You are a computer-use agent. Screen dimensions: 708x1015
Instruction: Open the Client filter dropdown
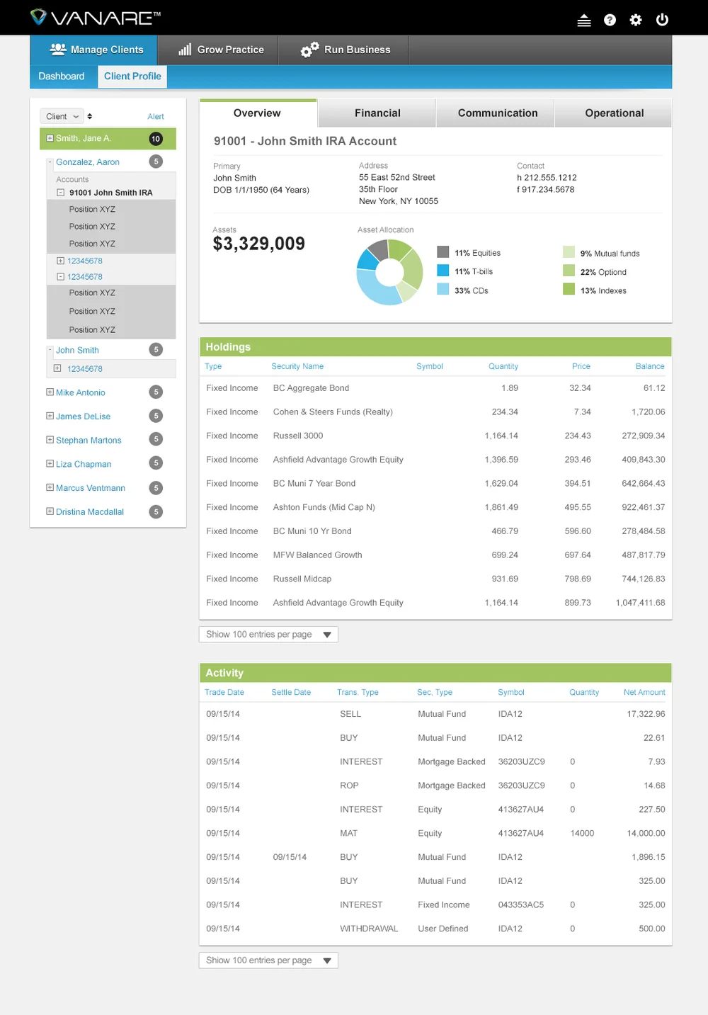(x=61, y=115)
